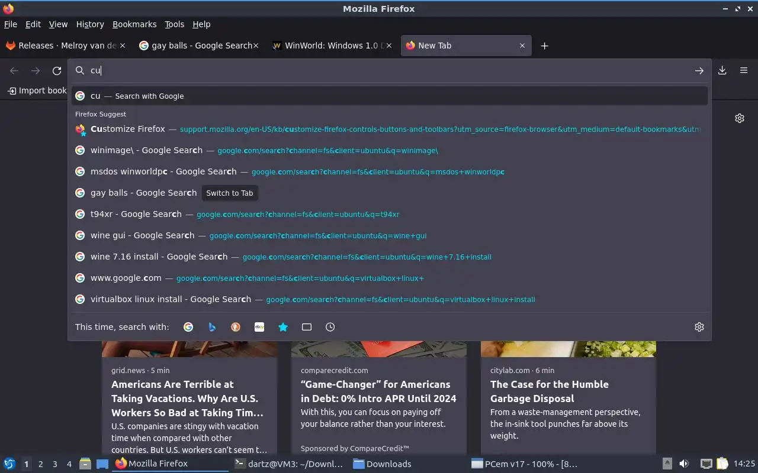Select 'virtualbox linux install' suggestion
758x473 pixels.
point(390,299)
